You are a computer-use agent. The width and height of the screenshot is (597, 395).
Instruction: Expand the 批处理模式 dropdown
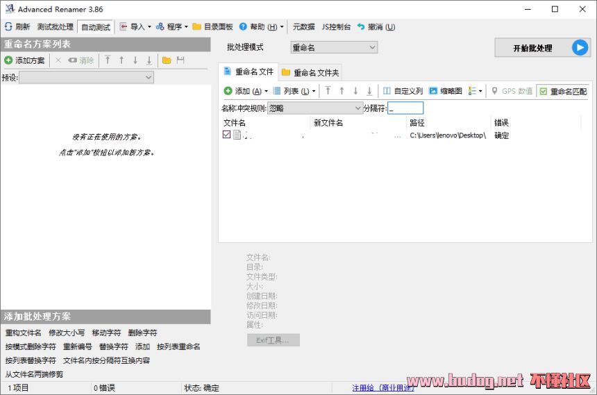click(334, 48)
